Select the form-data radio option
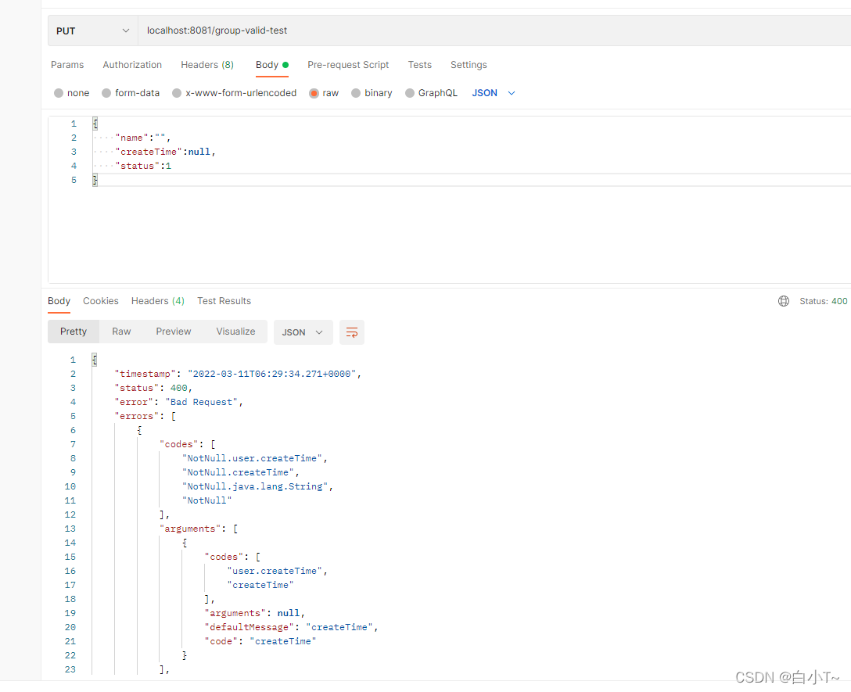The height and width of the screenshot is (692, 851). point(106,93)
